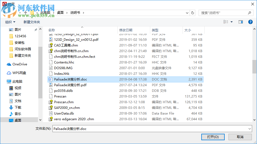Toggle the preview pane icon
The height and width of the screenshot is (144, 257).
[x=241, y=22]
